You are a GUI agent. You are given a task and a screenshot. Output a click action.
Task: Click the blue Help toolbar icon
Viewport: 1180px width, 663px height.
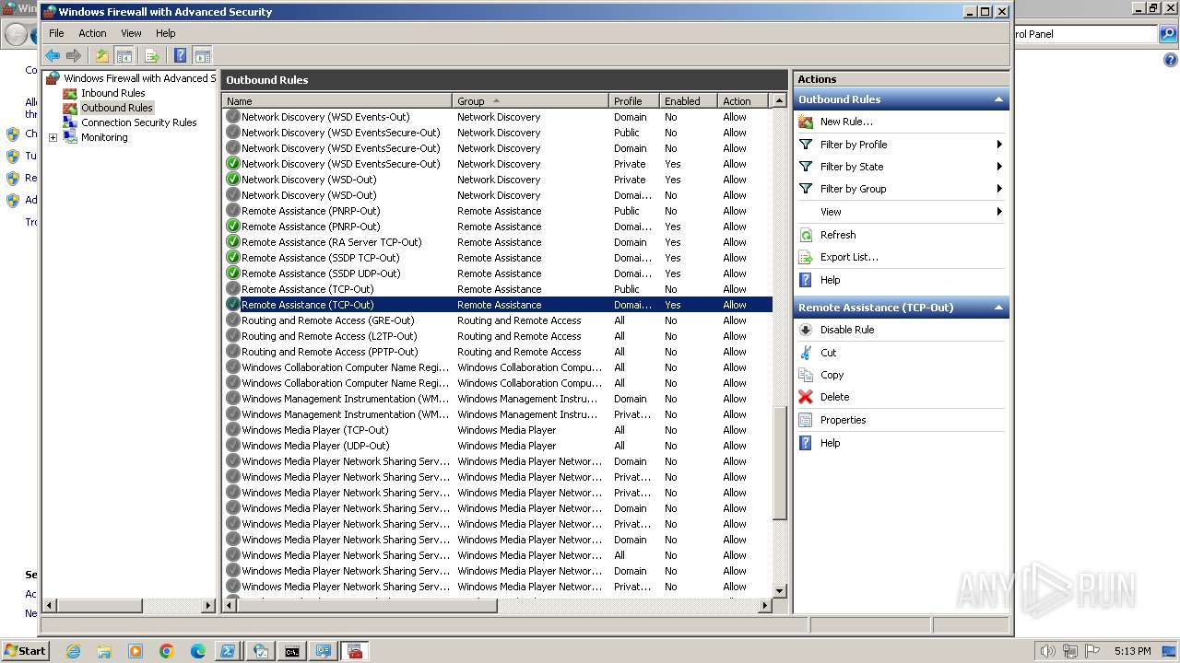click(x=181, y=56)
